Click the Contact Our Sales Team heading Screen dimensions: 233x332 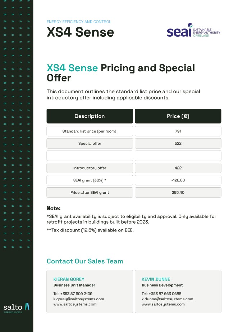85,261
